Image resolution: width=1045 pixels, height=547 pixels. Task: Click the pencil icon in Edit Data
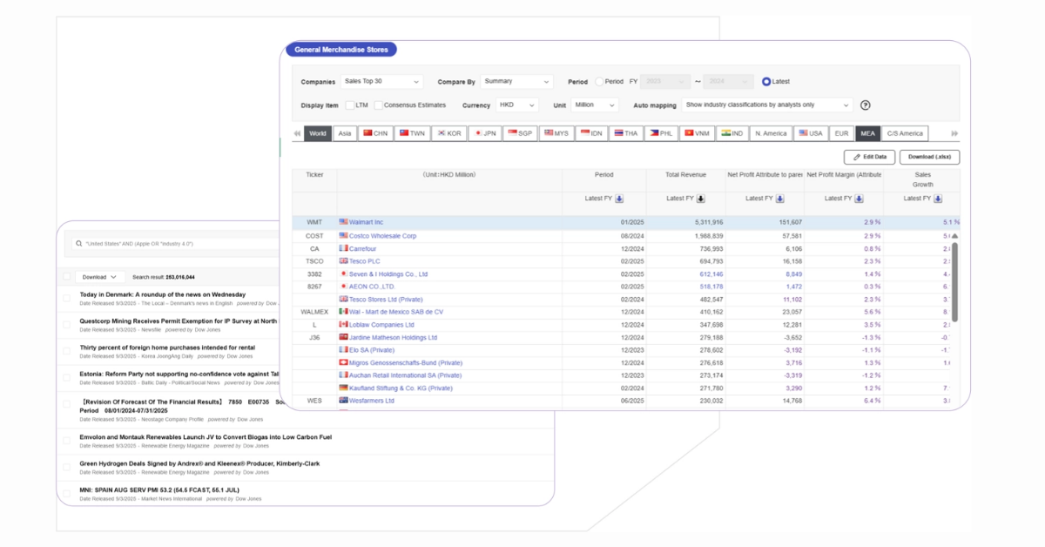[857, 157]
